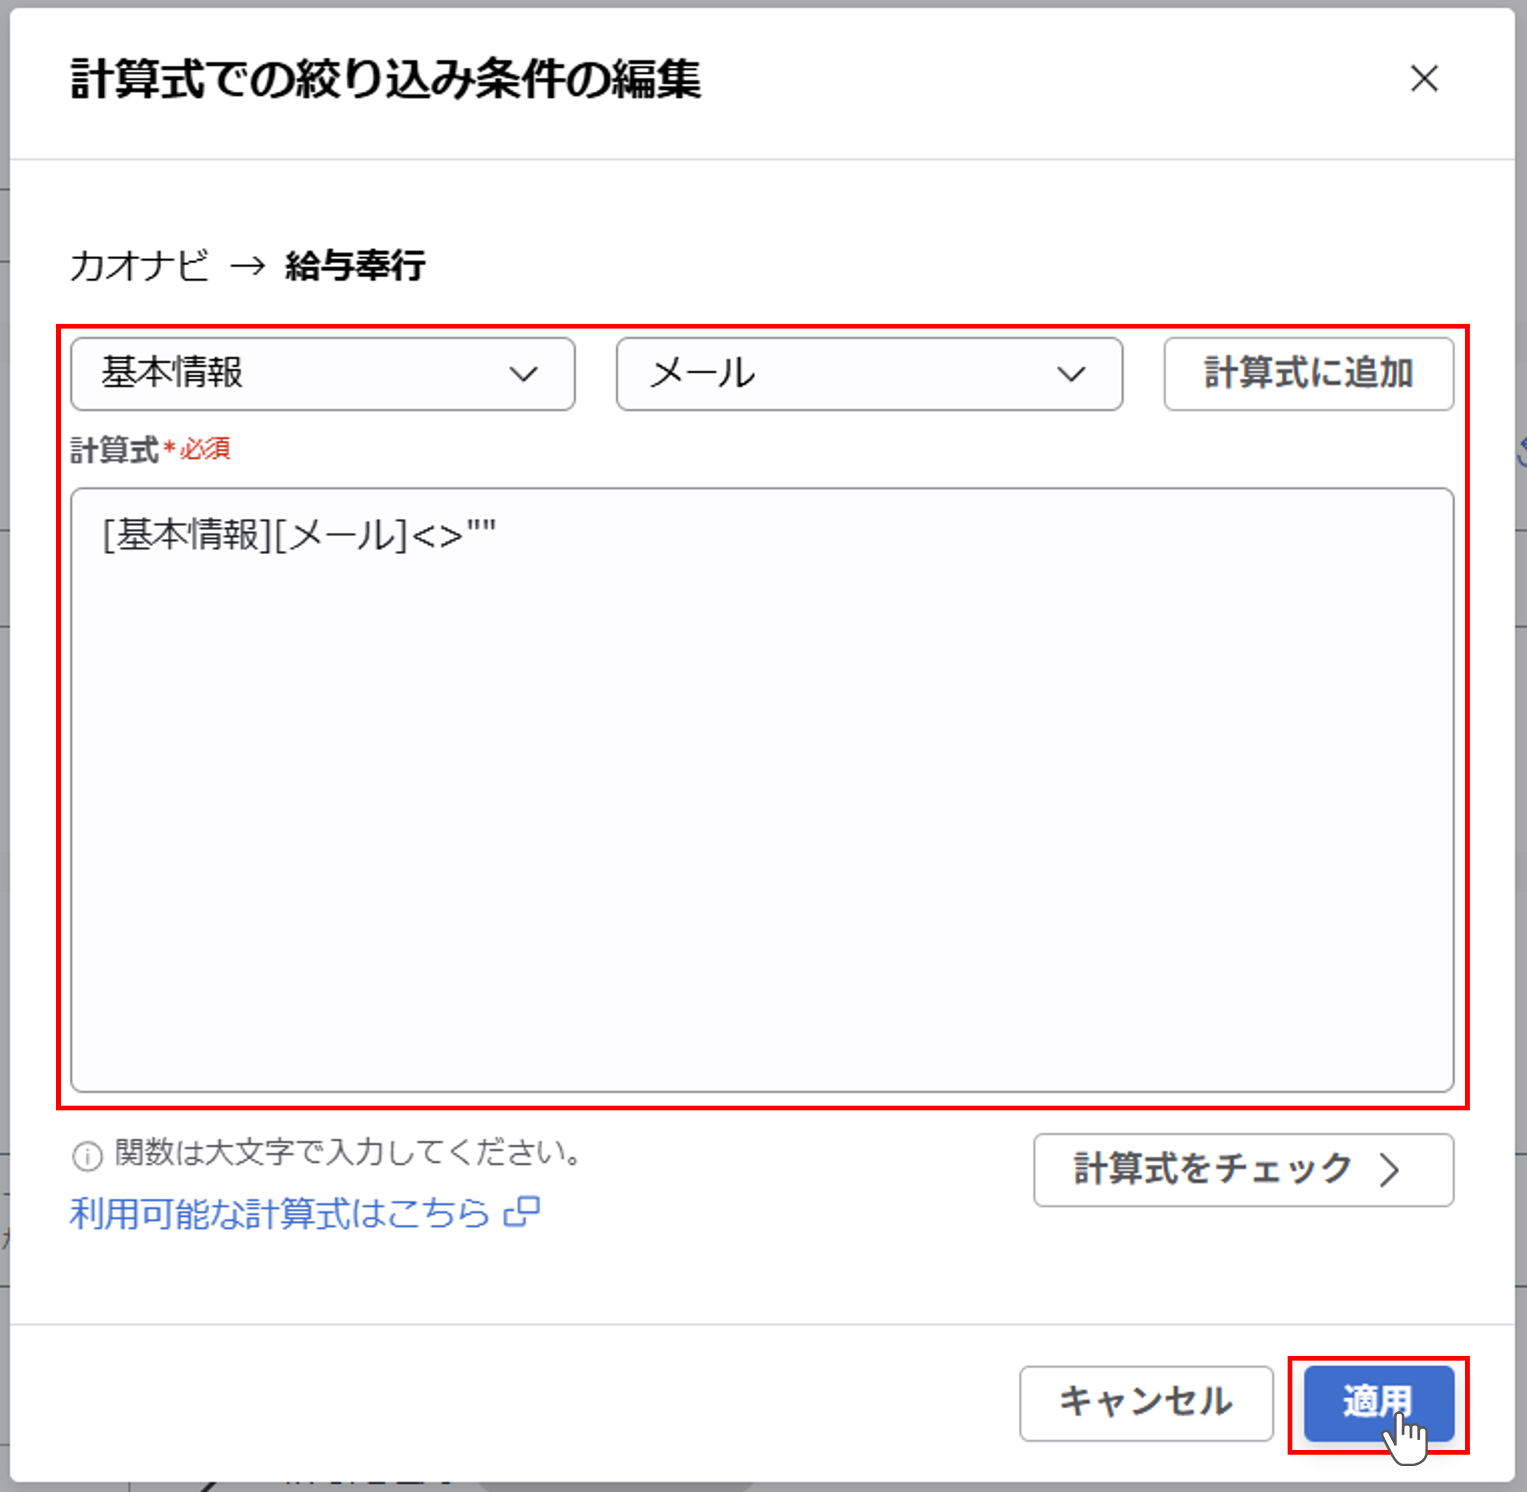
Task: Click the カオナビ breadcrumb text
Action: 139,266
